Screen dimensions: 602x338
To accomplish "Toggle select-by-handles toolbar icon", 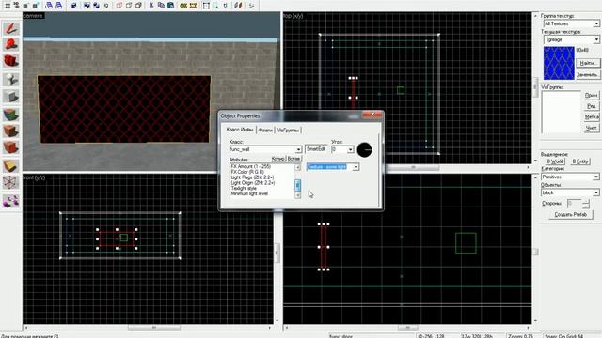I will (207, 6).
